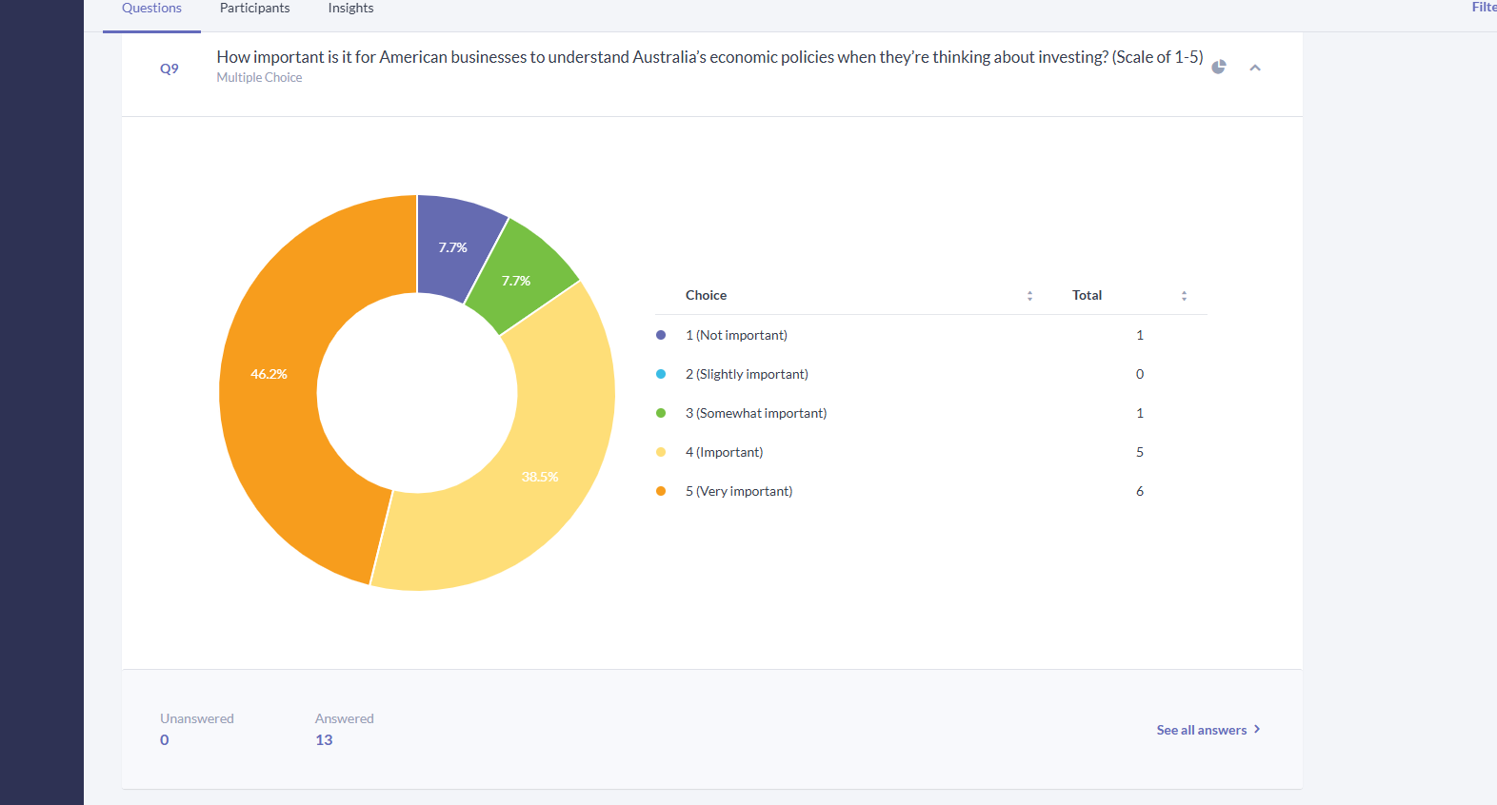Click green dot for 3 (Somewhat important)
The height and width of the screenshot is (805, 1497).
tap(661, 413)
